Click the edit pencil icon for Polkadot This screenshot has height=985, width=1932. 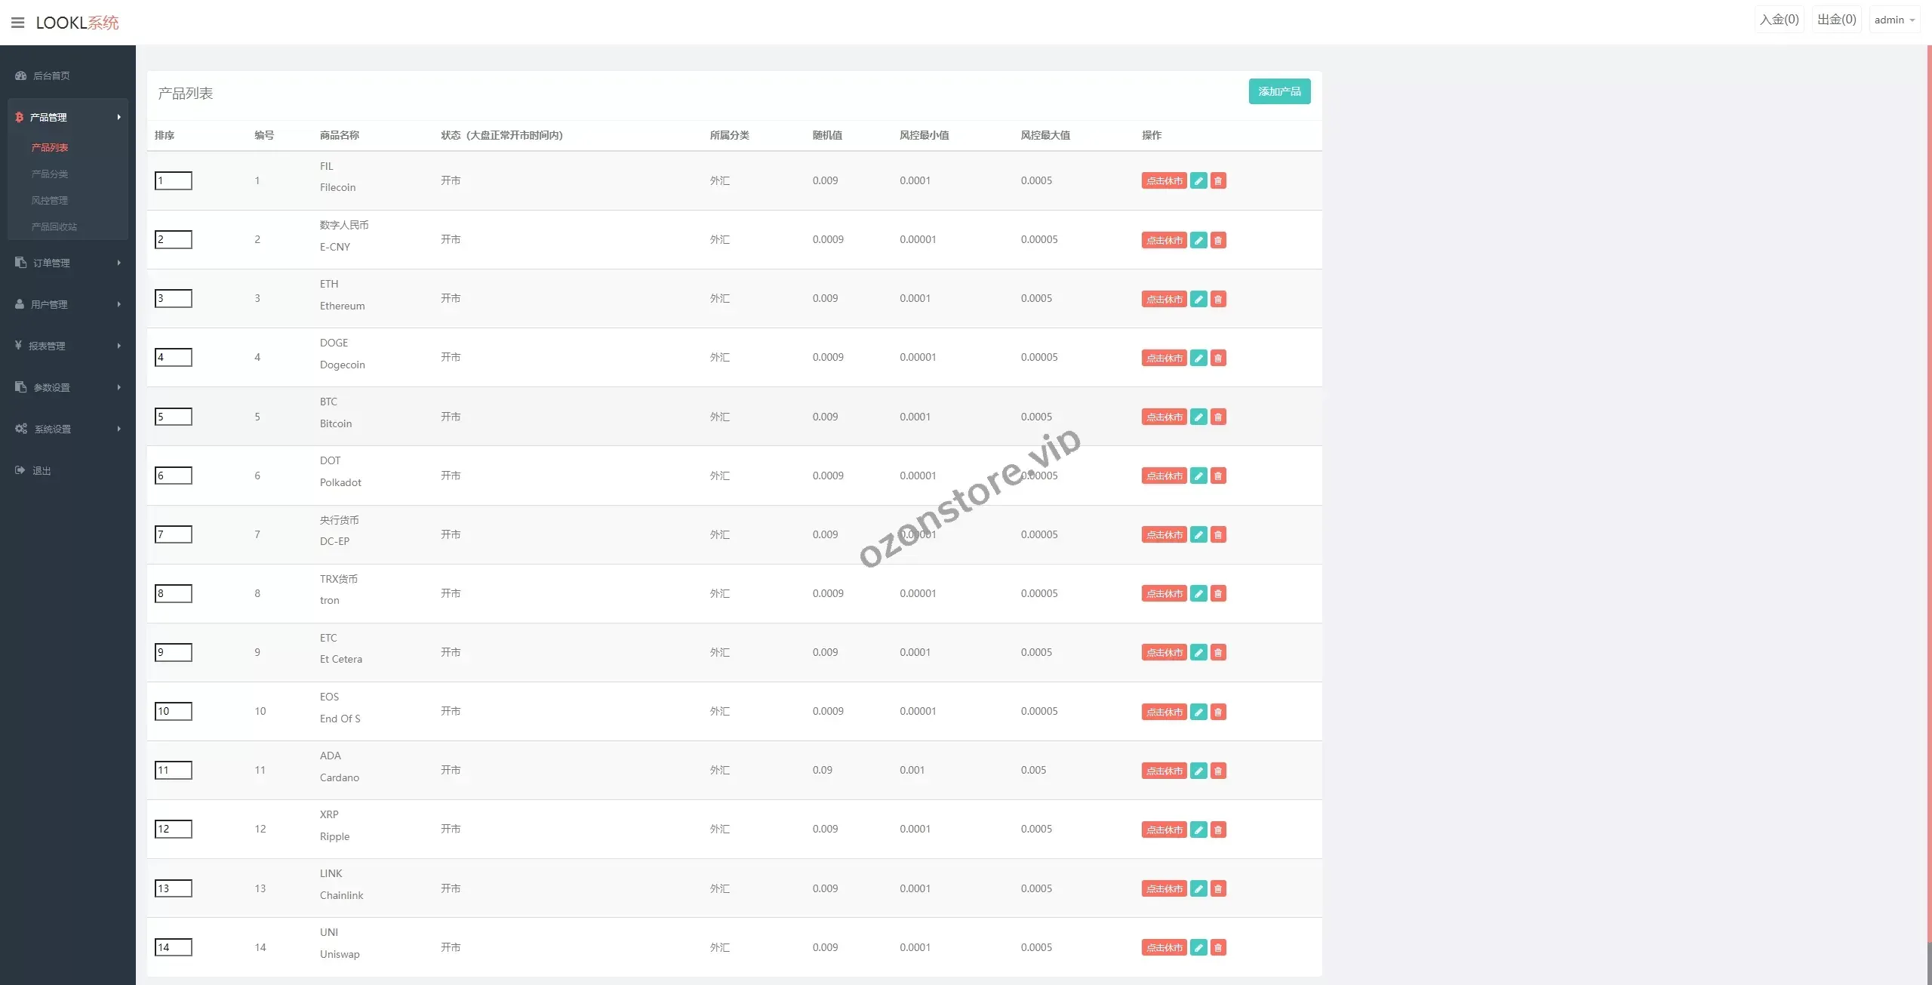point(1198,476)
